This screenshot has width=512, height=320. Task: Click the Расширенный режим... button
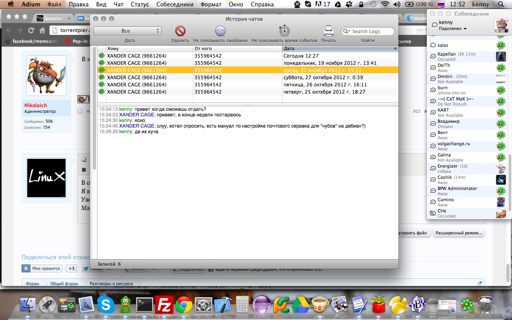(x=458, y=233)
